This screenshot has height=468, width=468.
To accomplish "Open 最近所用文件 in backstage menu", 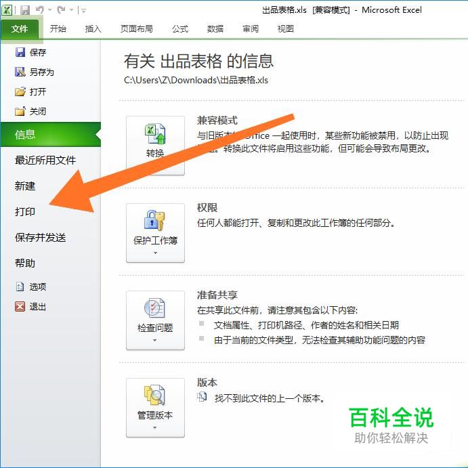I will tap(45, 161).
